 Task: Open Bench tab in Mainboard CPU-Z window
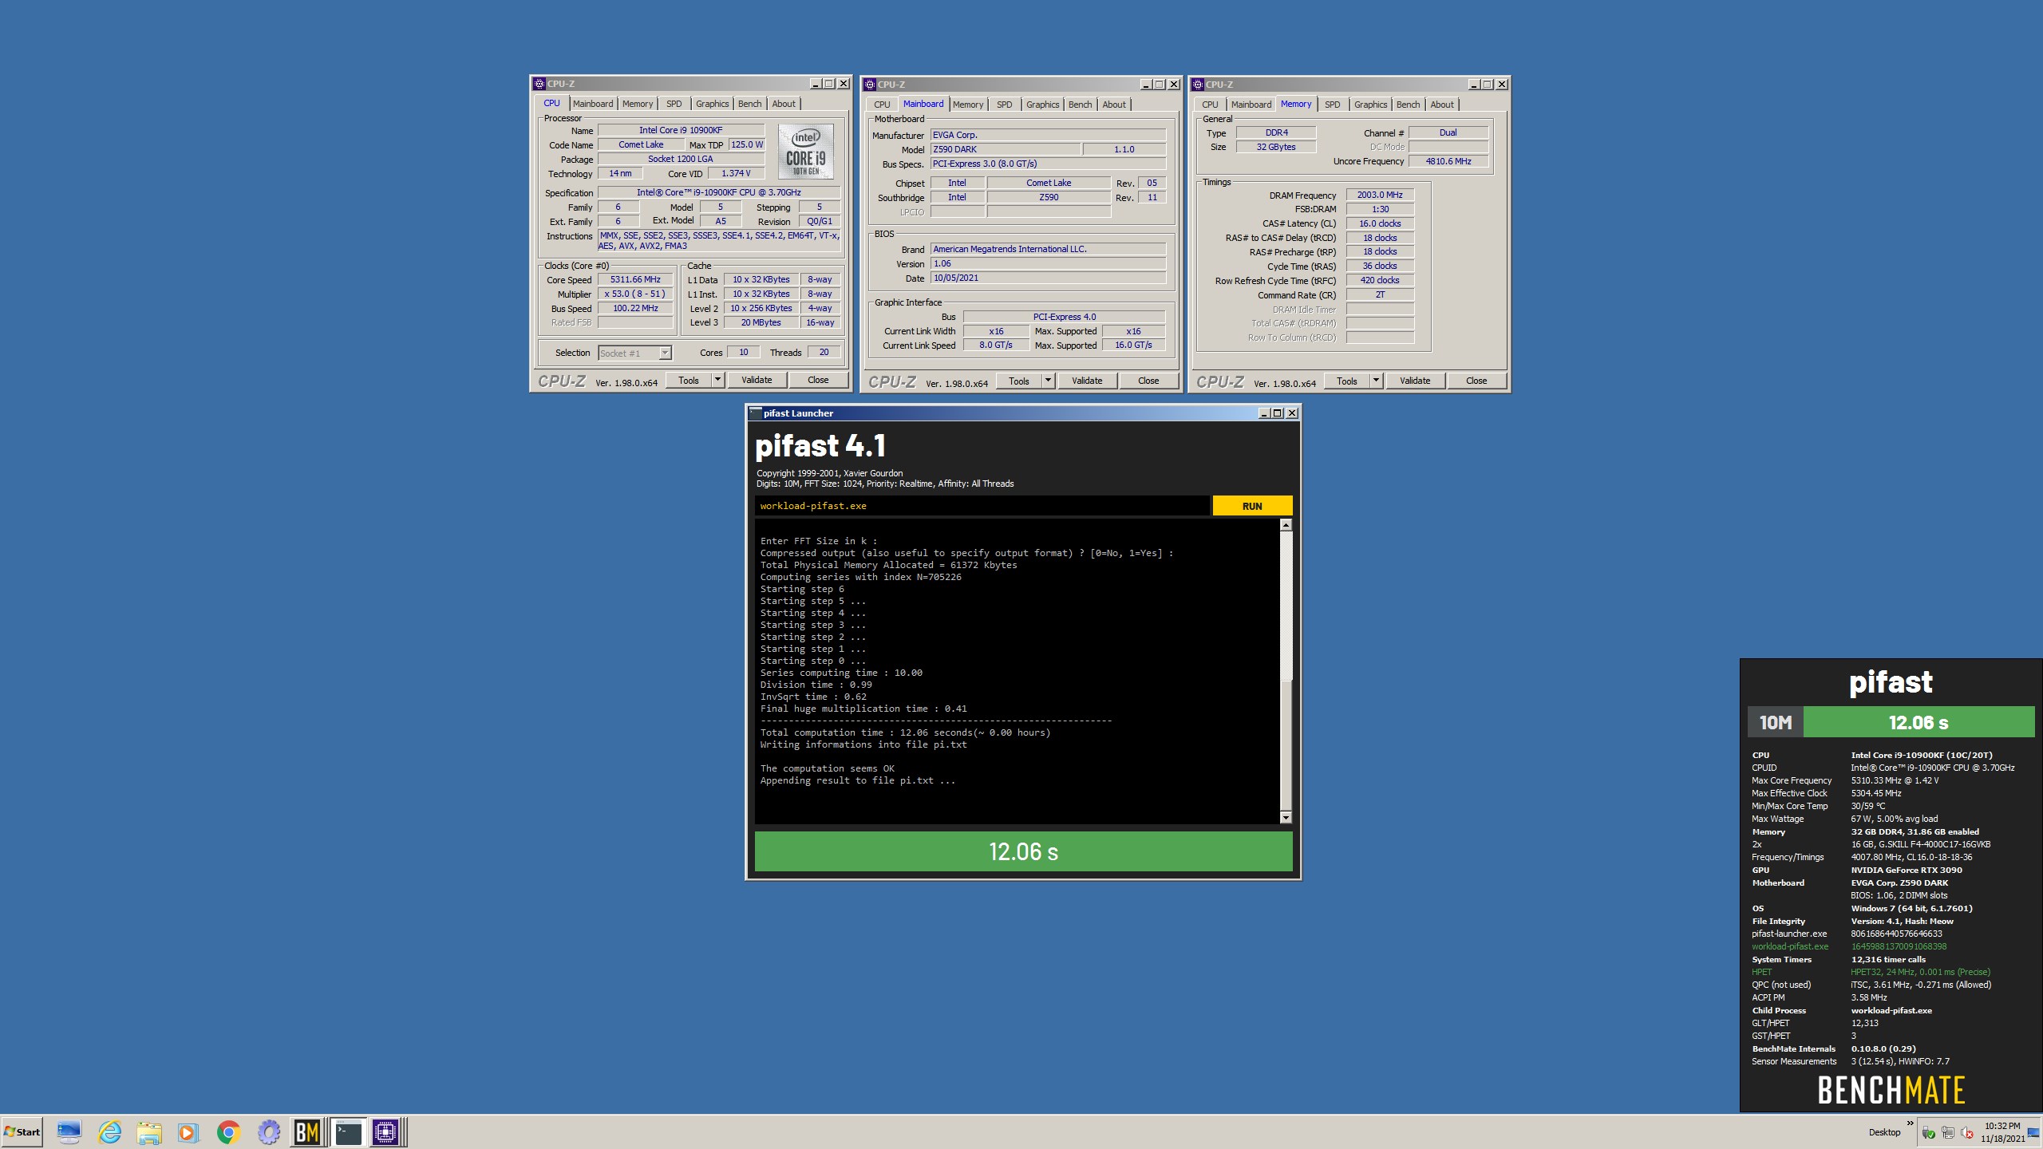(1080, 105)
